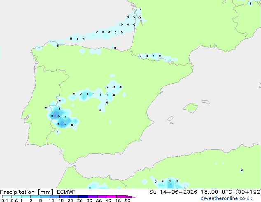Click the "20" legend scale value
The width and height of the screenshot is (261, 202).
[x=70, y=200]
